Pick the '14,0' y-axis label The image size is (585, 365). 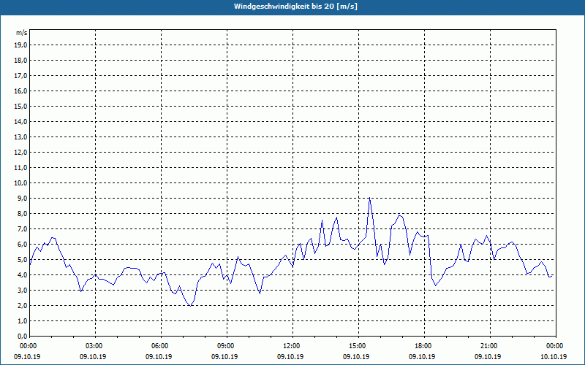pyautogui.click(x=21, y=121)
